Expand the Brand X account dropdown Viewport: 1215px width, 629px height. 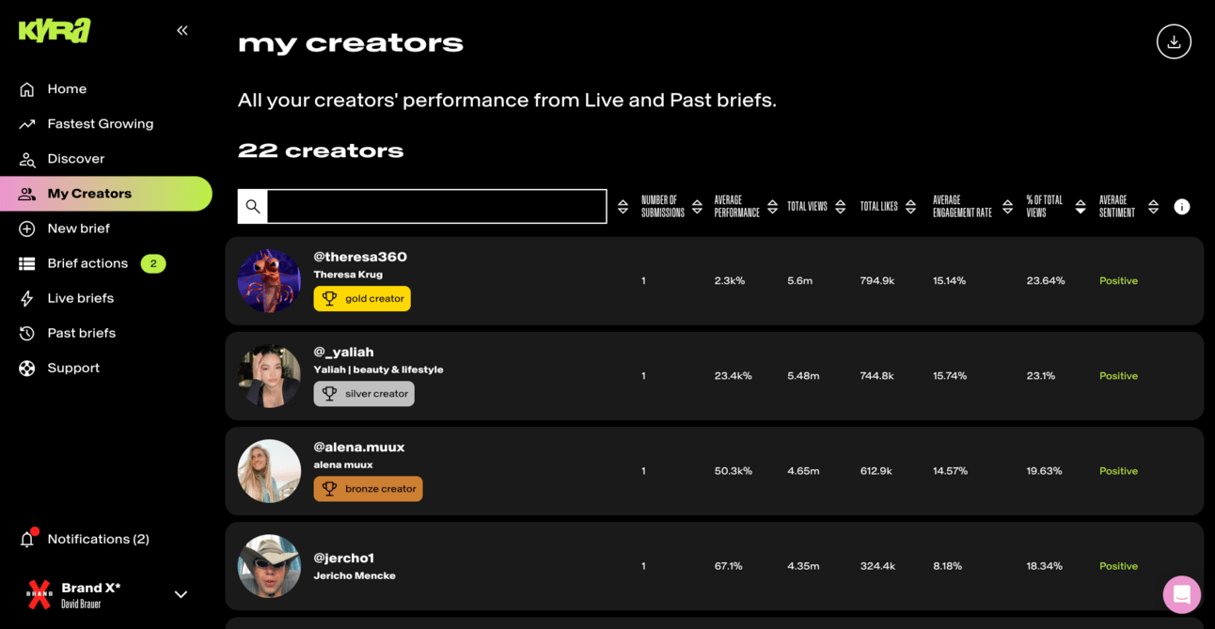click(181, 594)
